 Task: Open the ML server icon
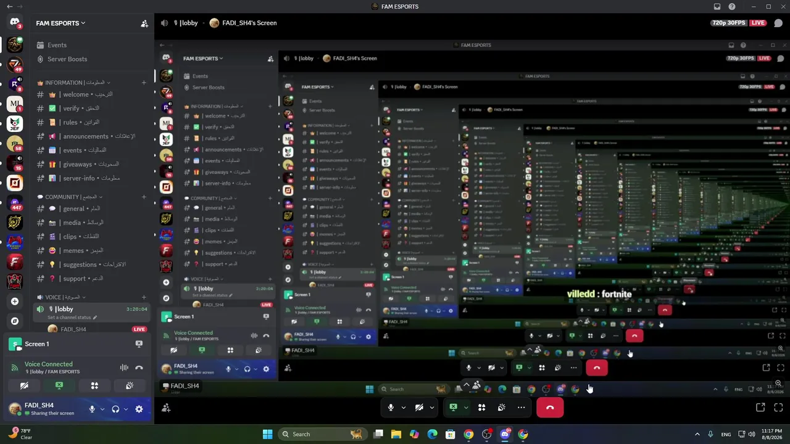tap(15, 104)
